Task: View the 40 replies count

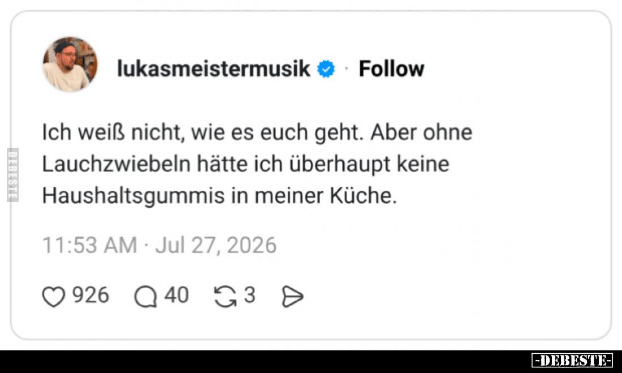Action: 176,295
